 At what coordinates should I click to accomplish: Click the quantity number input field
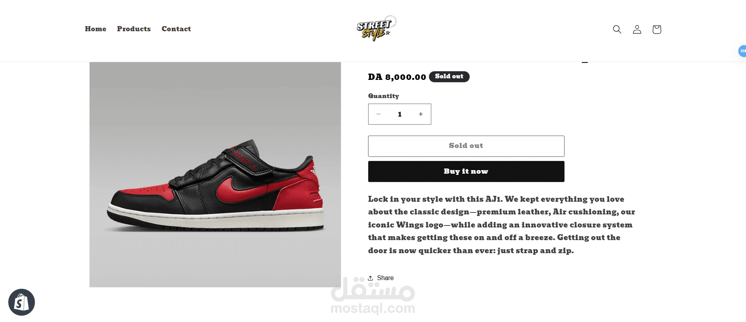pyautogui.click(x=400, y=114)
